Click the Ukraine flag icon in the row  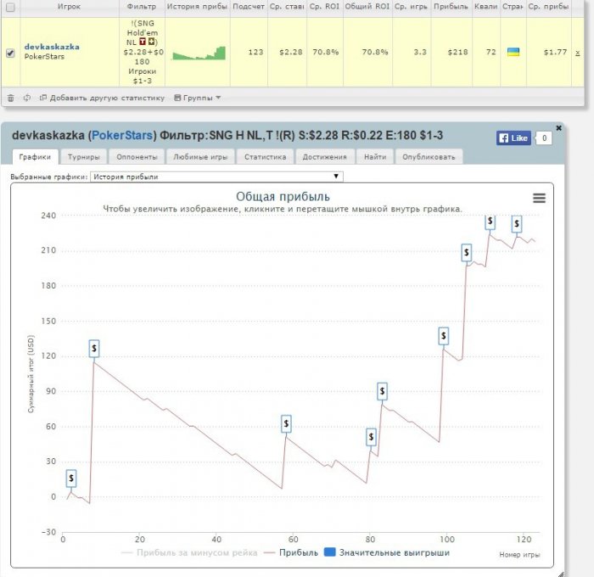[x=513, y=52]
